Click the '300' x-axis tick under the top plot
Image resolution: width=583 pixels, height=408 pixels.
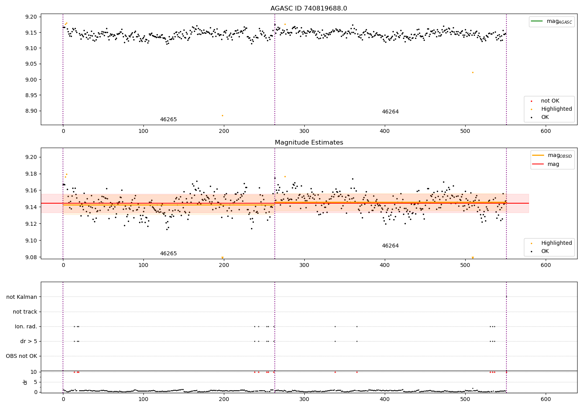pyautogui.click(x=304, y=131)
